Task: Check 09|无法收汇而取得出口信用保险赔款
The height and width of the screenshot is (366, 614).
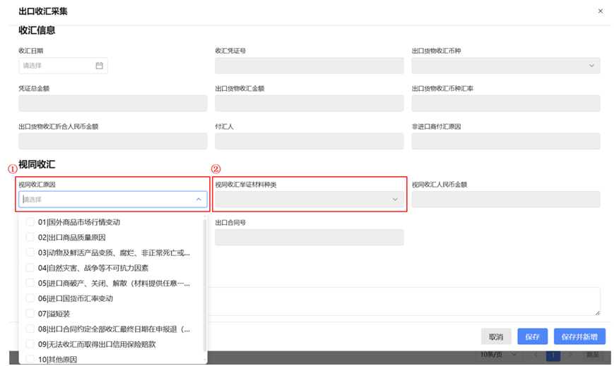Action: coord(30,344)
